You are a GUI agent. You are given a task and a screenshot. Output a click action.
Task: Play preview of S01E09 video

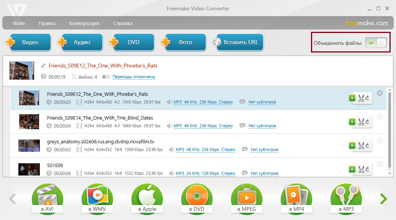352,169
